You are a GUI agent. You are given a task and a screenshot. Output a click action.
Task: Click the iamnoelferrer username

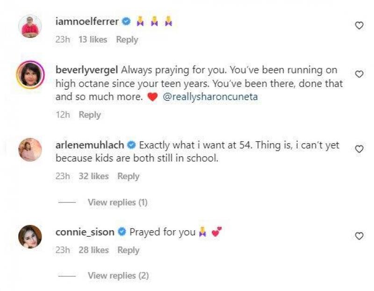(x=87, y=21)
